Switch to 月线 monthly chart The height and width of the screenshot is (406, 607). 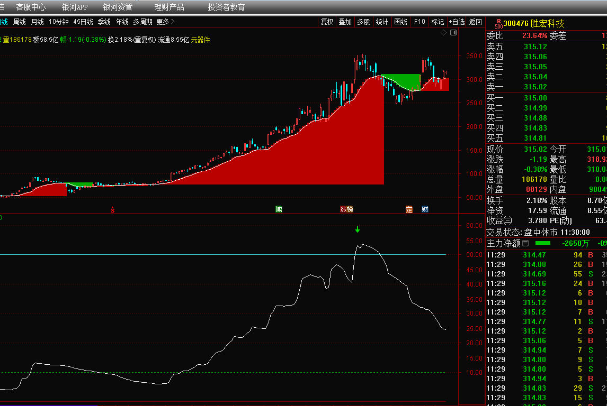tap(37, 22)
